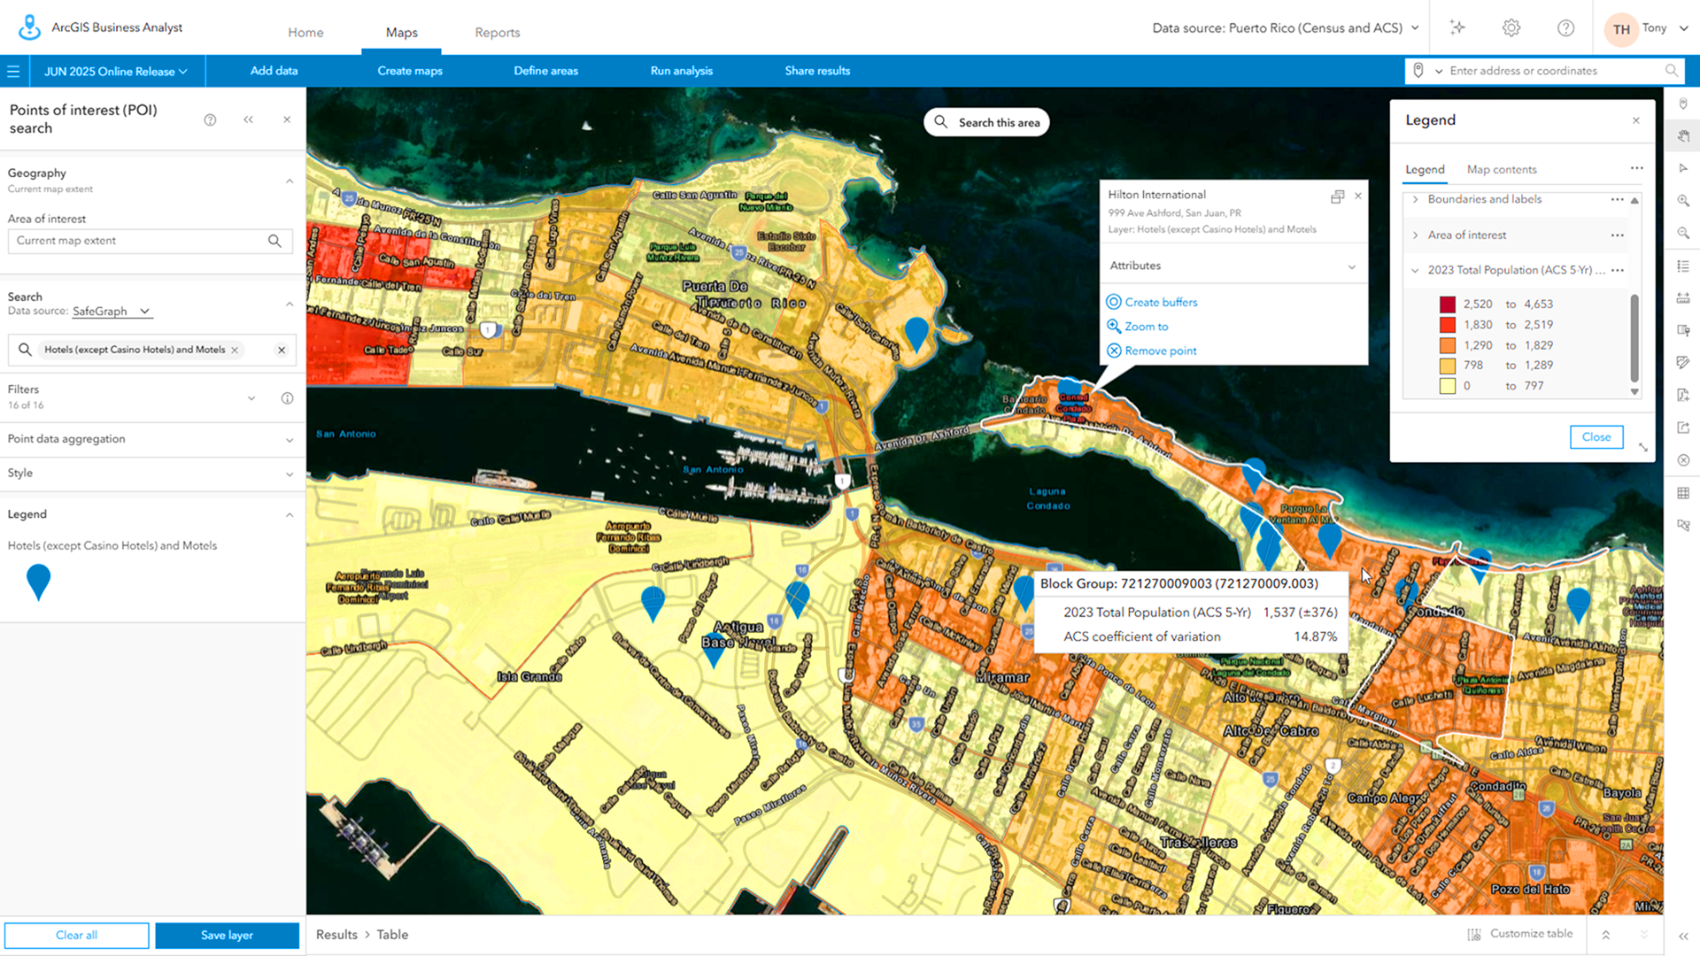
Task: Expand the Point data aggregation section
Action: pos(289,440)
